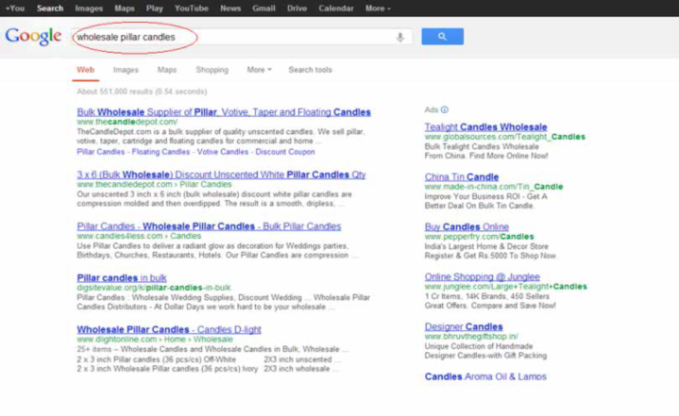679x416 pixels.
Task: Open the Designer Candles ad
Action: (x=464, y=326)
